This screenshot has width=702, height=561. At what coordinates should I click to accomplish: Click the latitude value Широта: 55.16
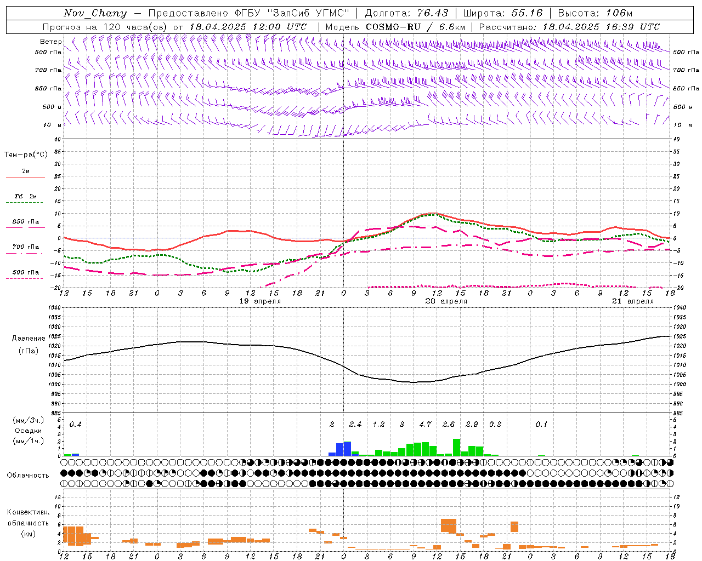click(x=503, y=13)
